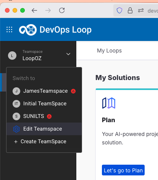The image size is (158, 180).
Task: Click the LoopOZ teamspace avatar
Action: 12,56
